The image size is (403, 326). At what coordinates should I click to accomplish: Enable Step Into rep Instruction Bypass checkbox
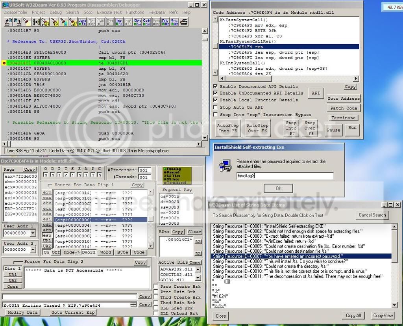tap(215, 114)
